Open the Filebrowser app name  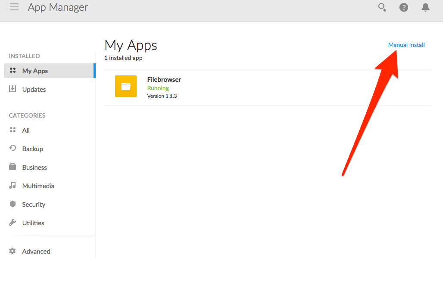(x=164, y=80)
